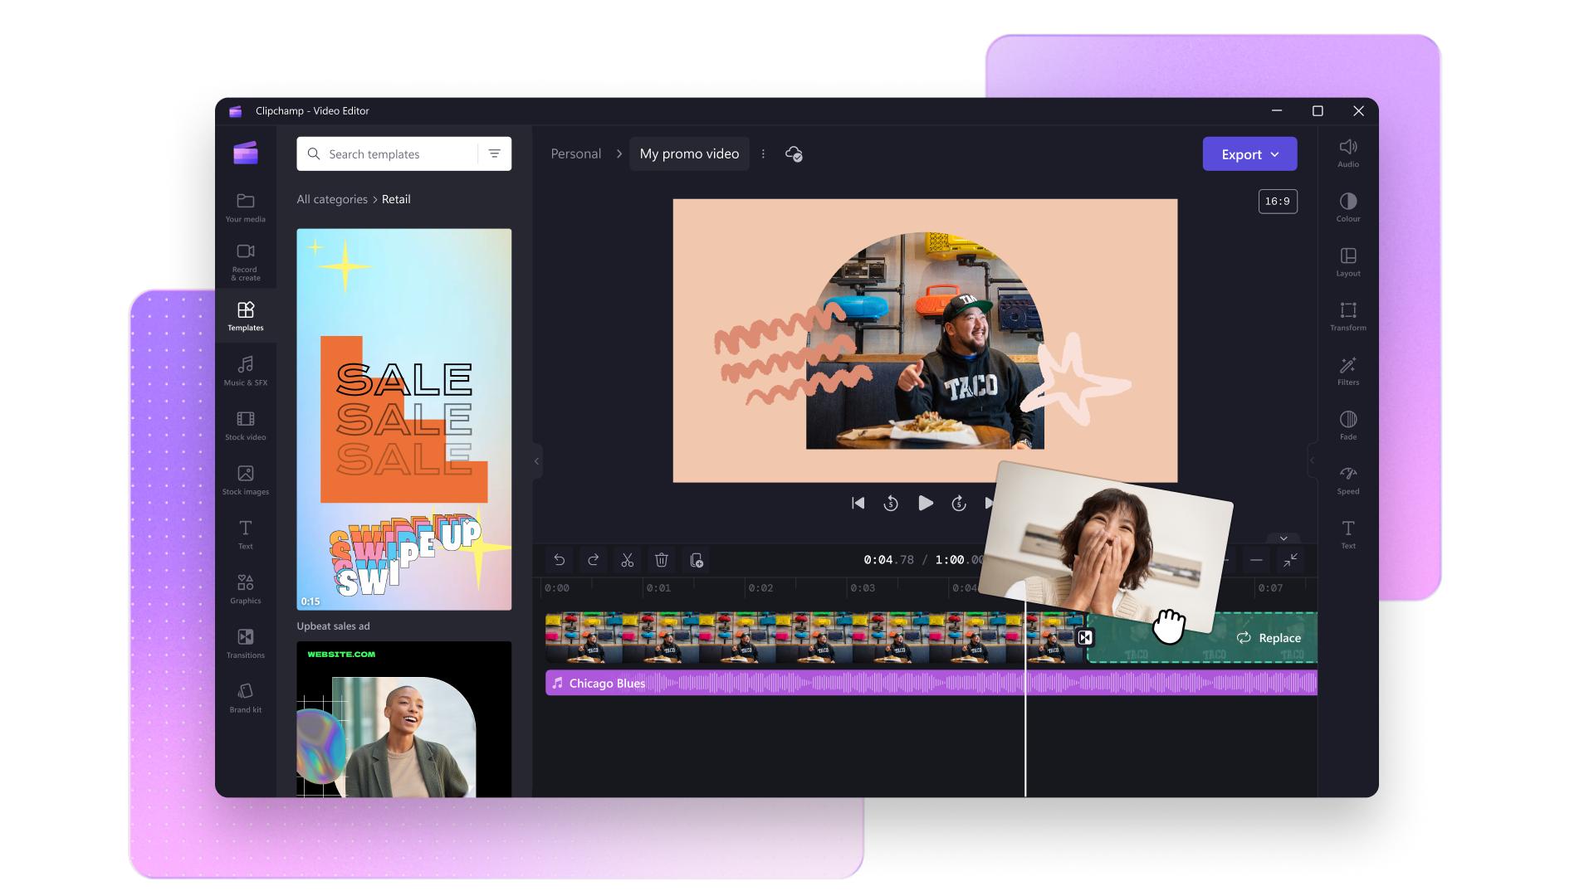The height and width of the screenshot is (896, 1594).
Task: Open All categories navigation expander
Action: [330, 198]
